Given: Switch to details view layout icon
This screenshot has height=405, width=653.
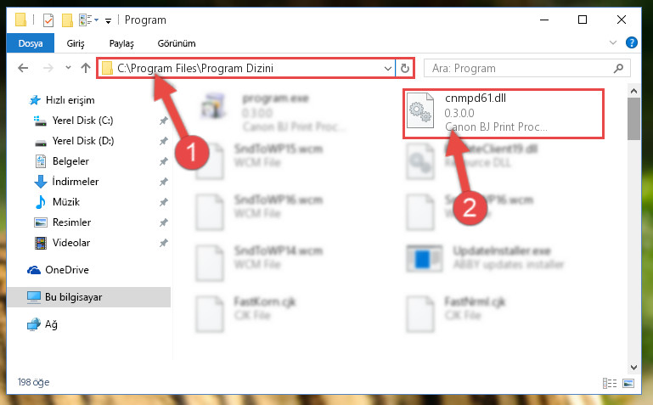Looking at the screenshot, I should [610, 383].
